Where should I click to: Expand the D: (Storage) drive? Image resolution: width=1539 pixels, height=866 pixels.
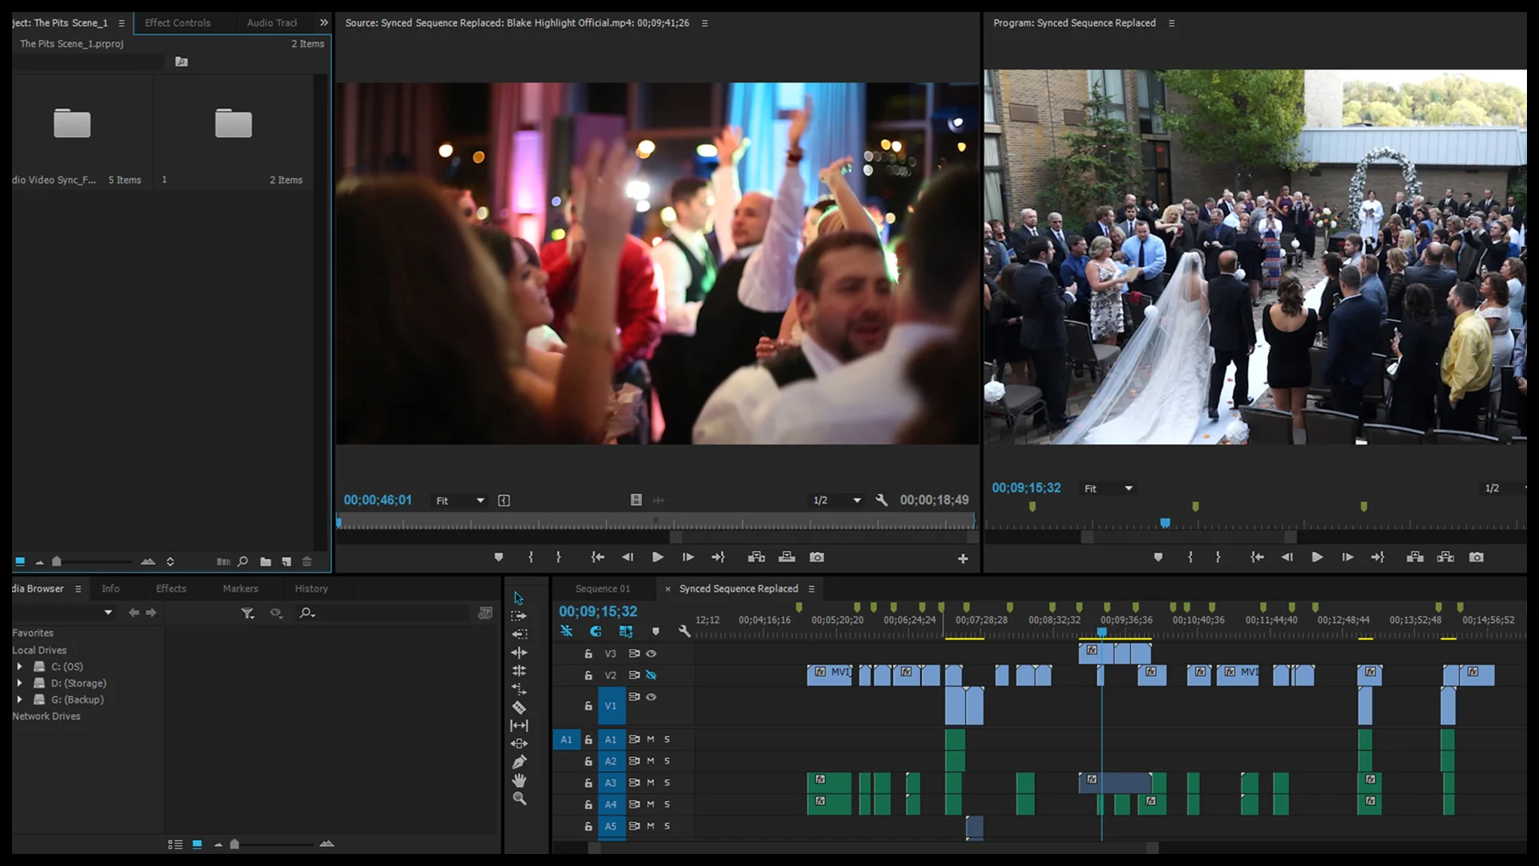[19, 683]
